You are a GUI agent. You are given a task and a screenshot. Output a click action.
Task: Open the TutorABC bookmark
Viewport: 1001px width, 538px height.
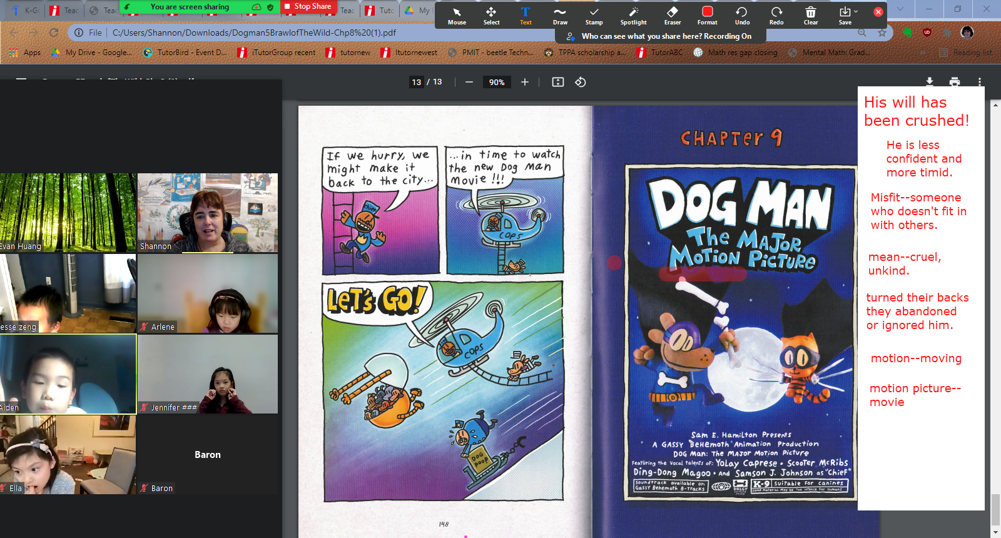point(660,53)
